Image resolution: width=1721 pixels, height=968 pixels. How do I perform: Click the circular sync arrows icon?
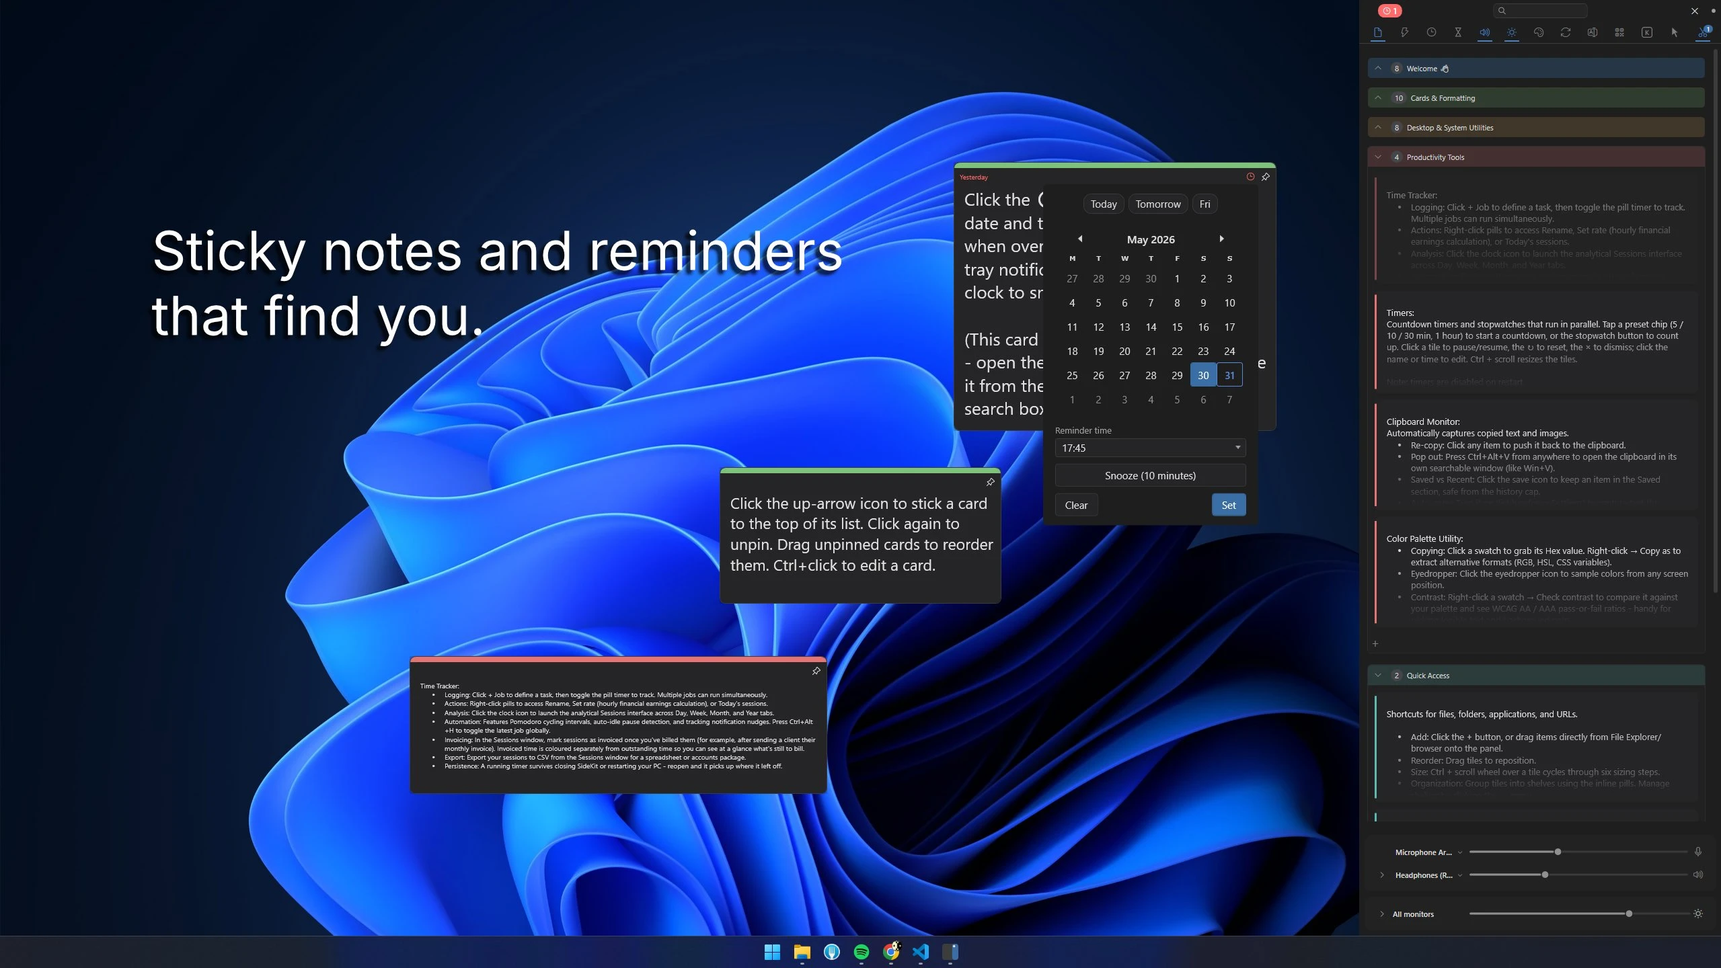[1566, 32]
